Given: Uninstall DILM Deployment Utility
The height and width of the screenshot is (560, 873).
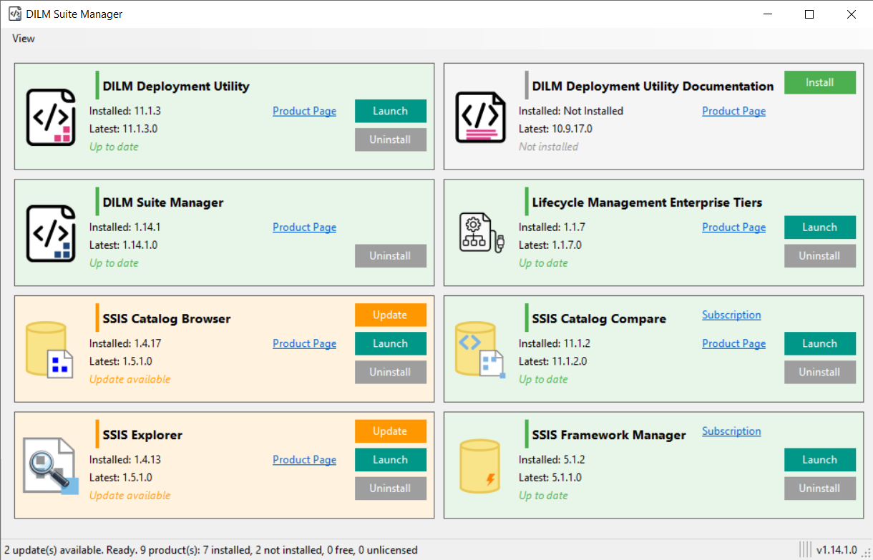Looking at the screenshot, I should 391,139.
